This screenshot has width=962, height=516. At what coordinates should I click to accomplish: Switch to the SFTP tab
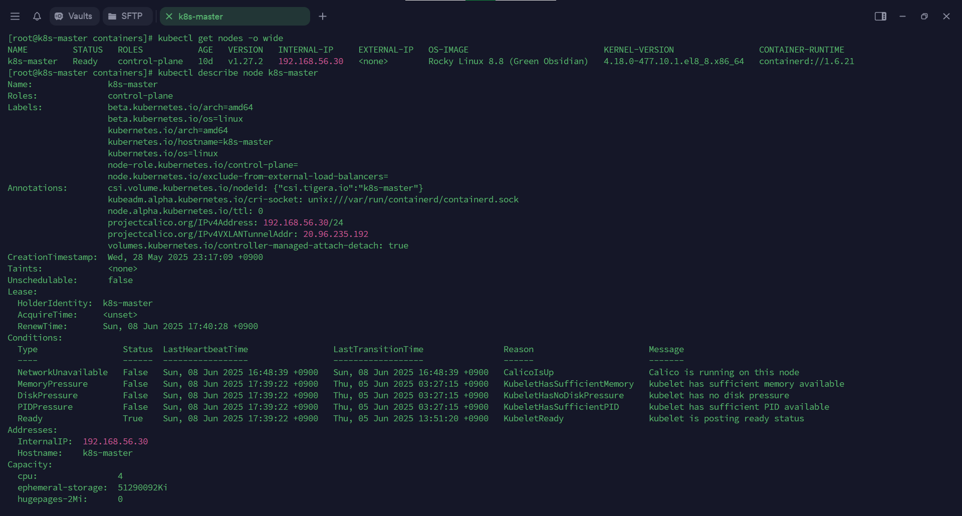[127, 17]
